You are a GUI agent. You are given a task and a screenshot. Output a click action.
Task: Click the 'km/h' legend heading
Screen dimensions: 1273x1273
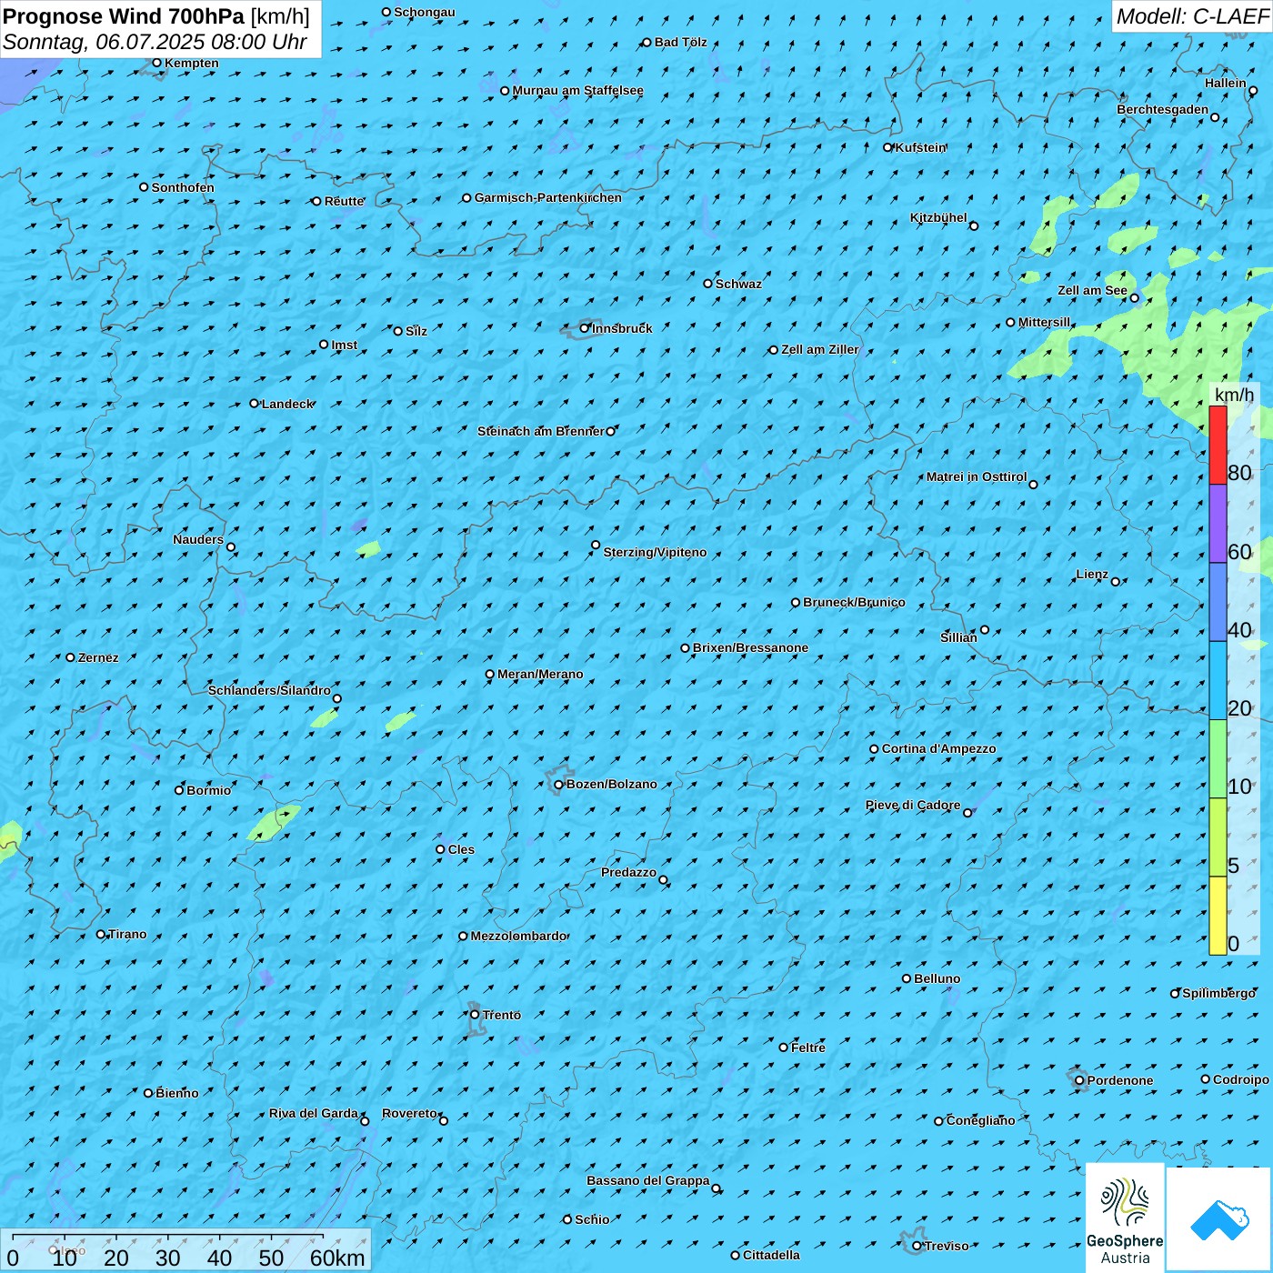[x=1234, y=395]
